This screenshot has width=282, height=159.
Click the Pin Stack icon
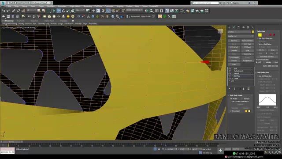pyautogui.click(x=230, y=89)
